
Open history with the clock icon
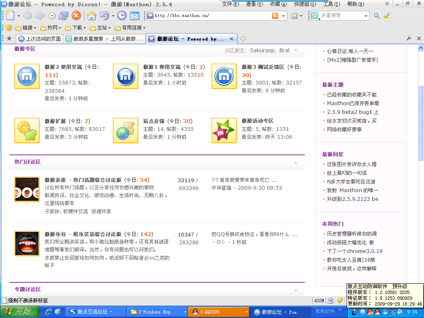pyautogui.click(x=122, y=15)
